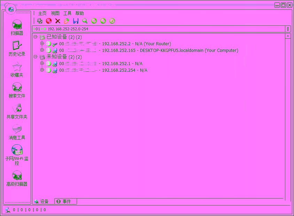Select the 未知设备 (2) (2) group label

(x=64, y=57)
